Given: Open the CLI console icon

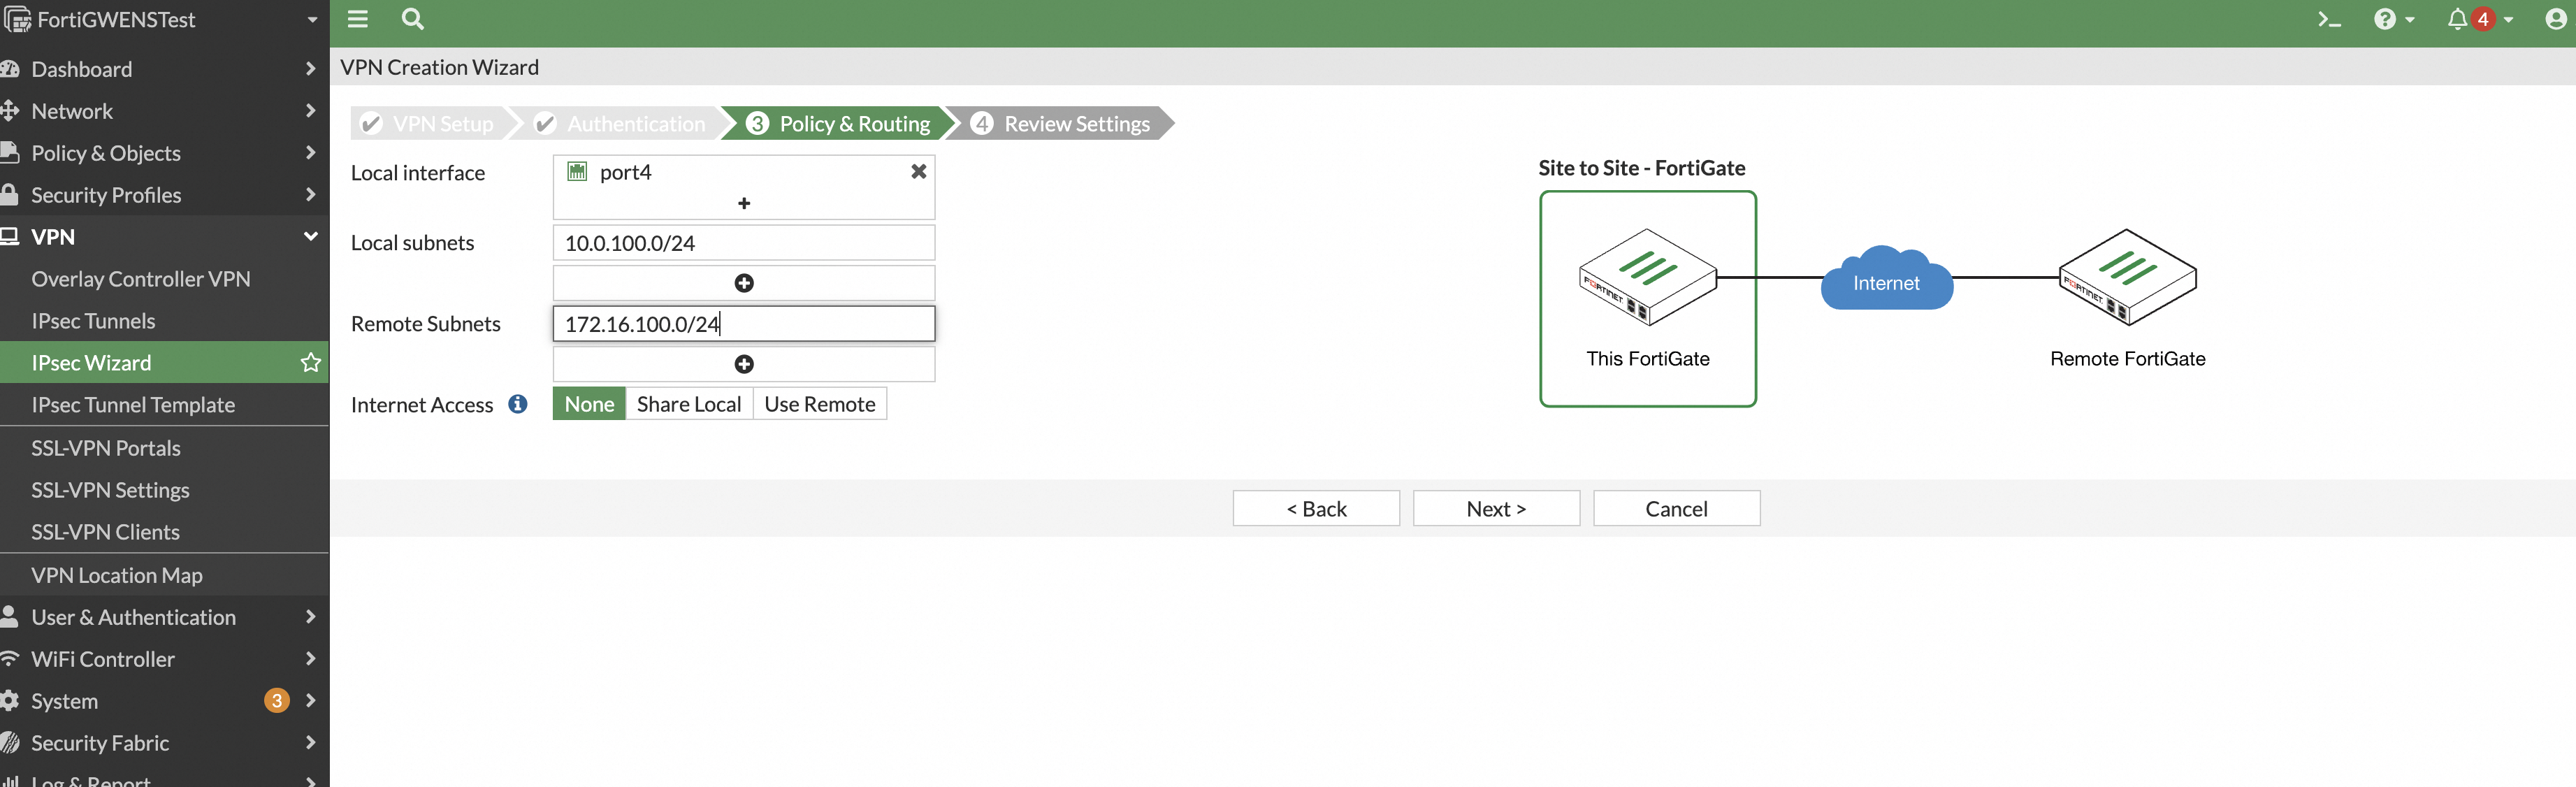Looking at the screenshot, I should 2329,19.
